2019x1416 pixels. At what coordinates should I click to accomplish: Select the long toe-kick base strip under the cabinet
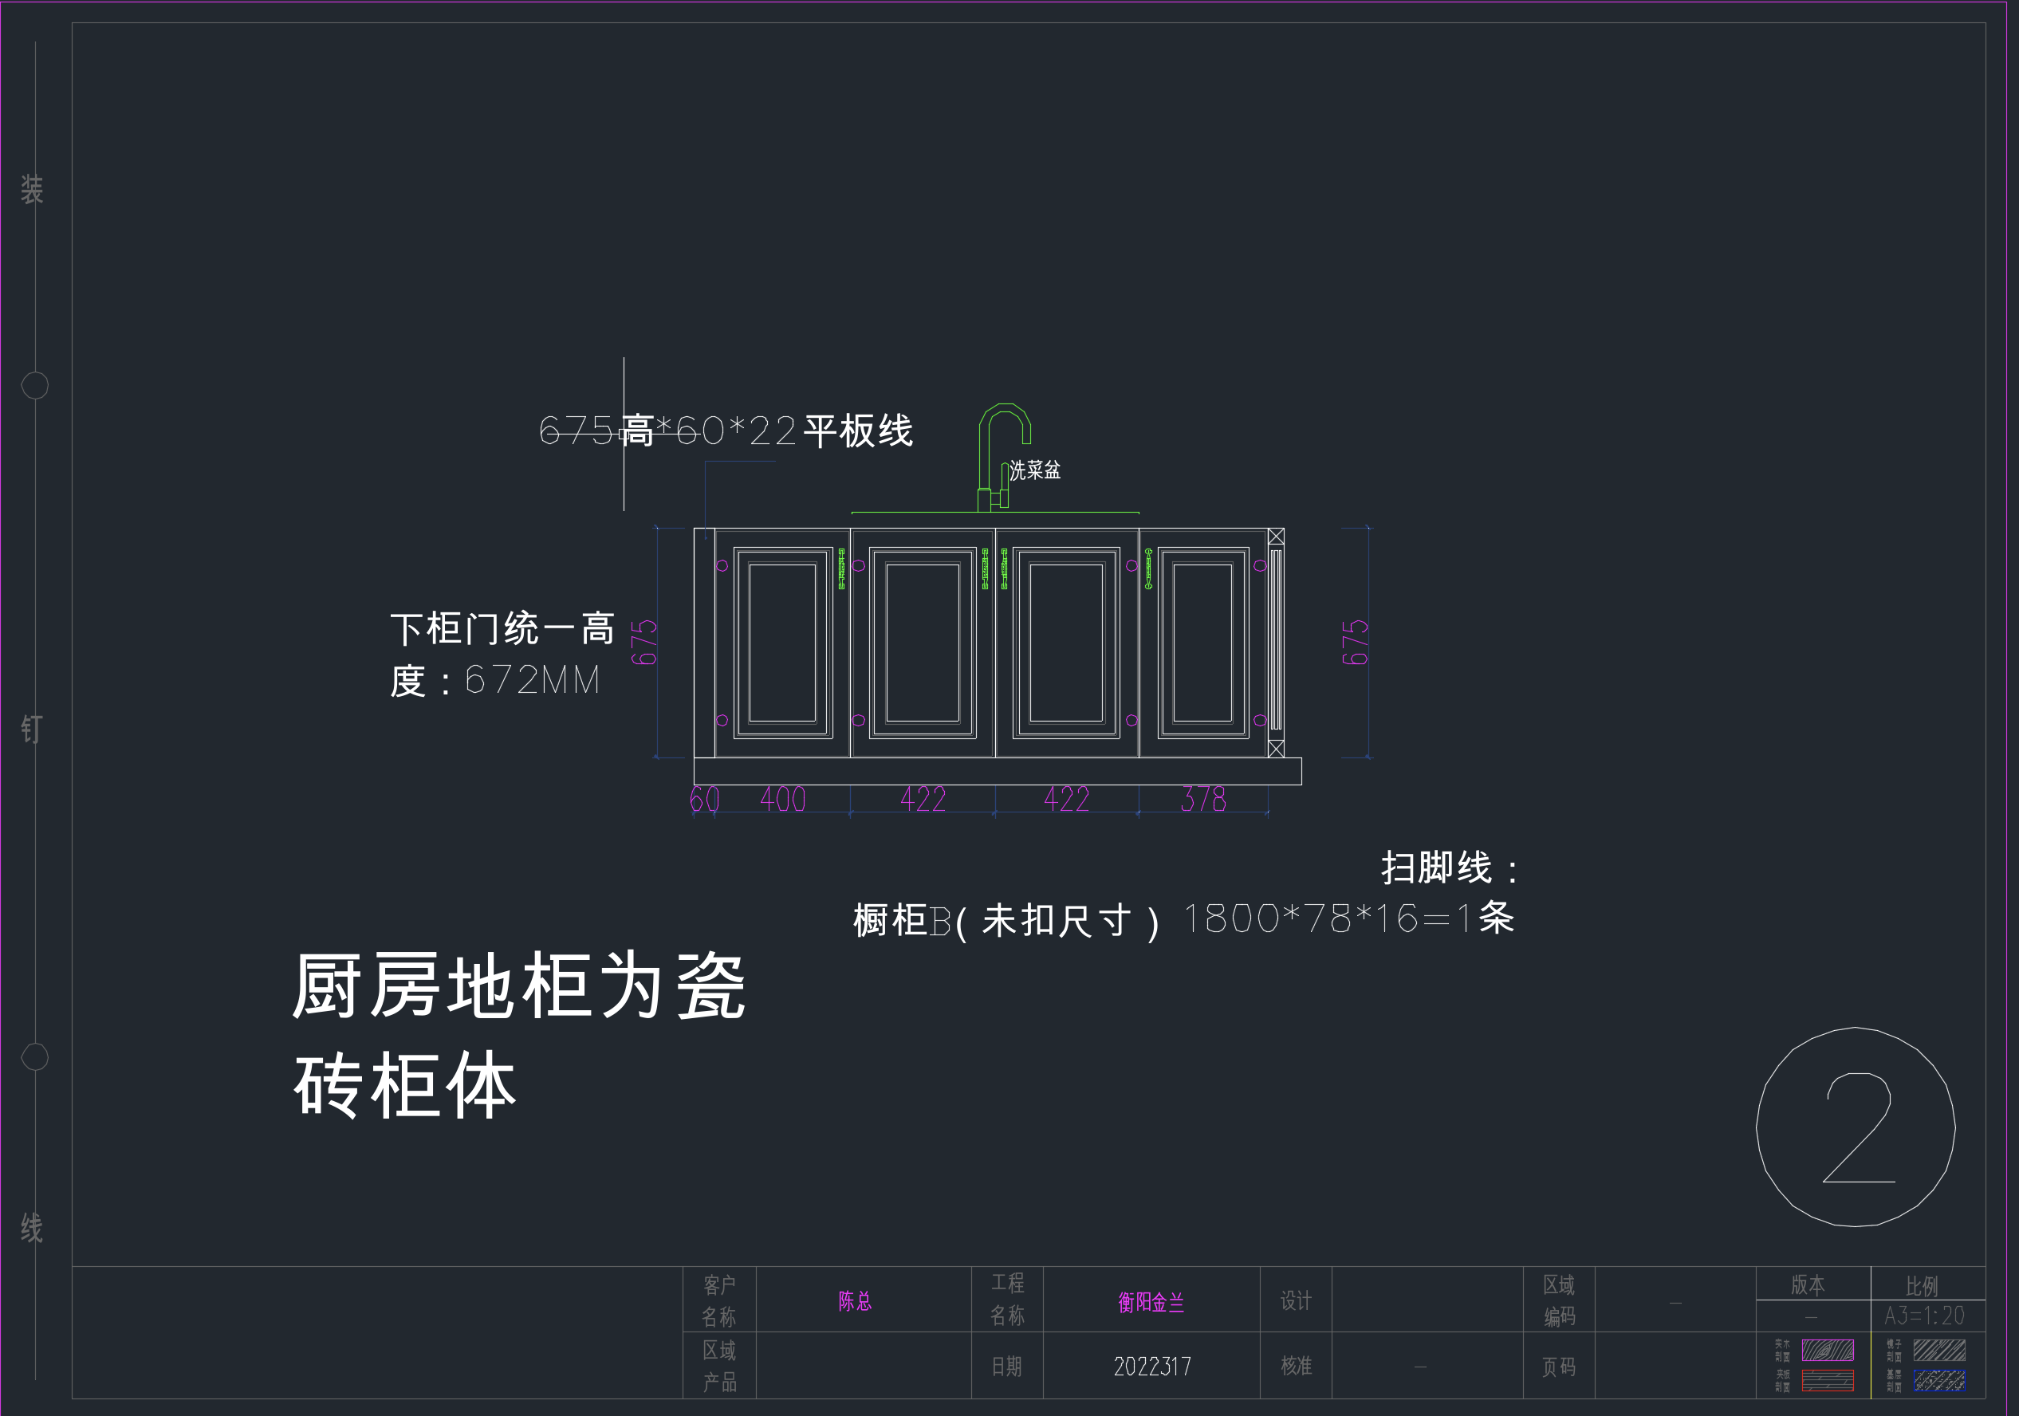998,771
